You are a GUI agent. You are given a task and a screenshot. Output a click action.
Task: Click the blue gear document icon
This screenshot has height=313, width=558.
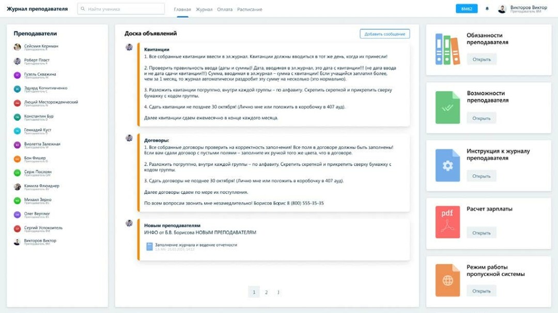click(447, 166)
